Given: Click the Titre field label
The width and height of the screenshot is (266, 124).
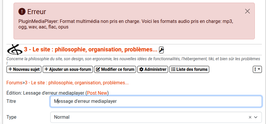Looking at the screenshot, I should [x=11, y=101].
